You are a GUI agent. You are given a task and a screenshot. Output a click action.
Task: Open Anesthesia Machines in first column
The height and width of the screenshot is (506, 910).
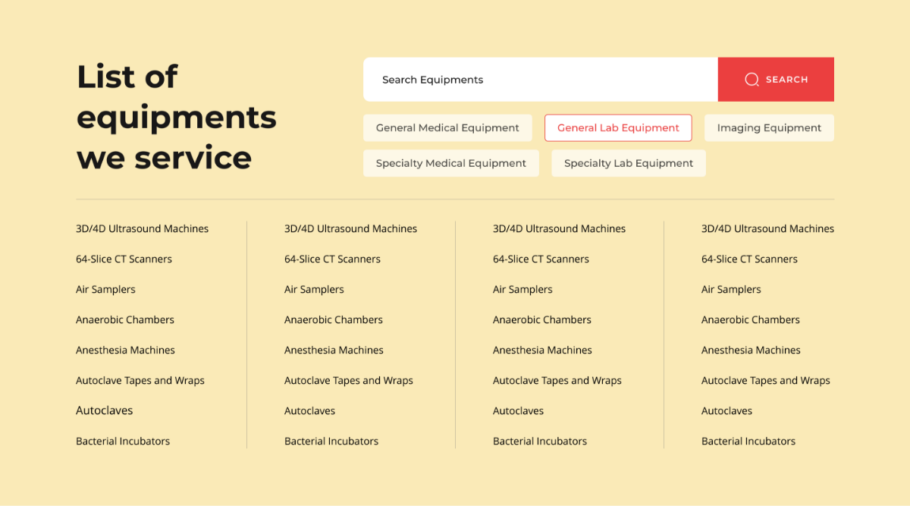(x=125, y=350)
